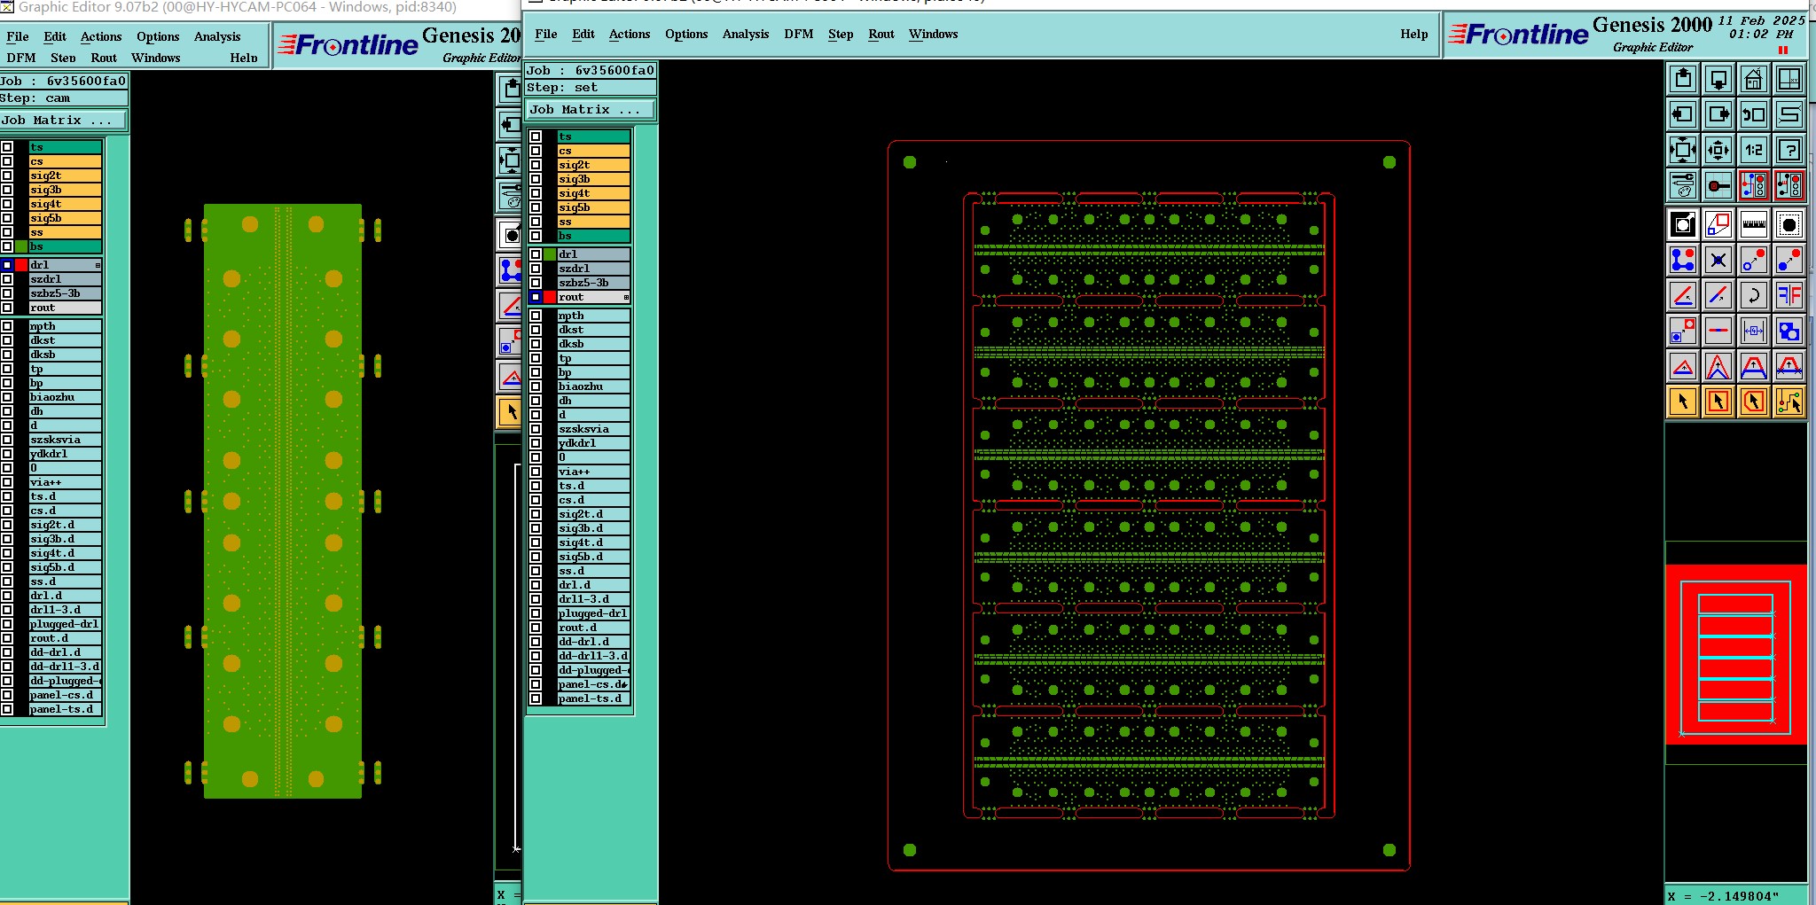This screenshot has height=905, width=1816.
Task: Select the arrow-in-rectangle area select tool
Action: tap(1718, 402)
